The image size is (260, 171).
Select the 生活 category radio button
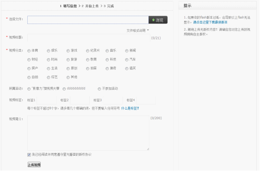click(x=49, y=68)
